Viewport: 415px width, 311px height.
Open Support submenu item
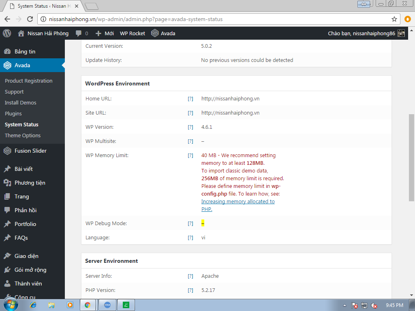14,92
